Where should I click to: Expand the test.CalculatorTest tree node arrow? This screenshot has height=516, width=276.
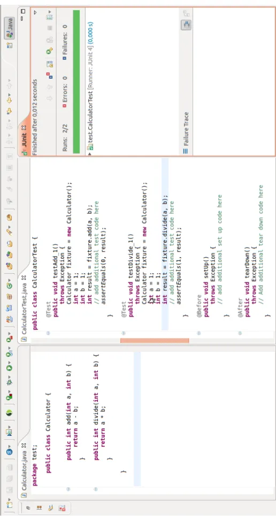89,154
